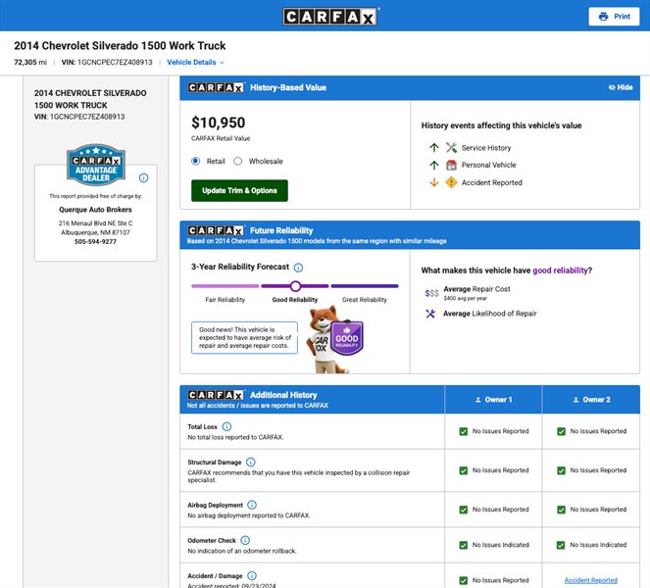Click the $$$ Average Repair Cost icon
The image size is (650, 588).
(x=431, y=293)
